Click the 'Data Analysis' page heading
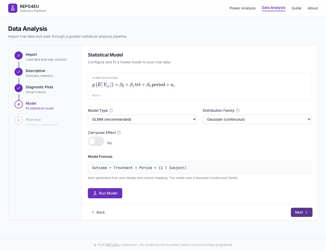Viewport: 326px width, 251px height. pyautogui.click(x=28, y=29)
